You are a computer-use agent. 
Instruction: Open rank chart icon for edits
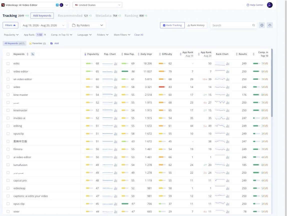[x=227, y=64]
